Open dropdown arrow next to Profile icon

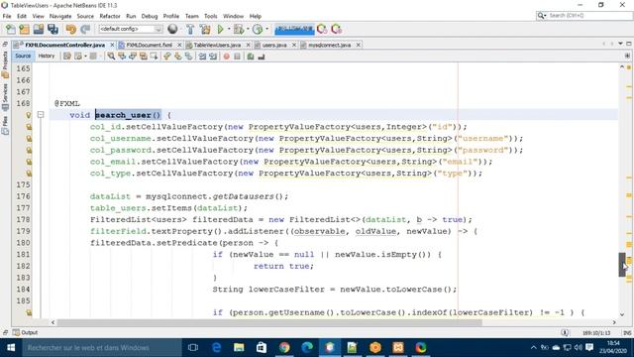coord(266,29)
